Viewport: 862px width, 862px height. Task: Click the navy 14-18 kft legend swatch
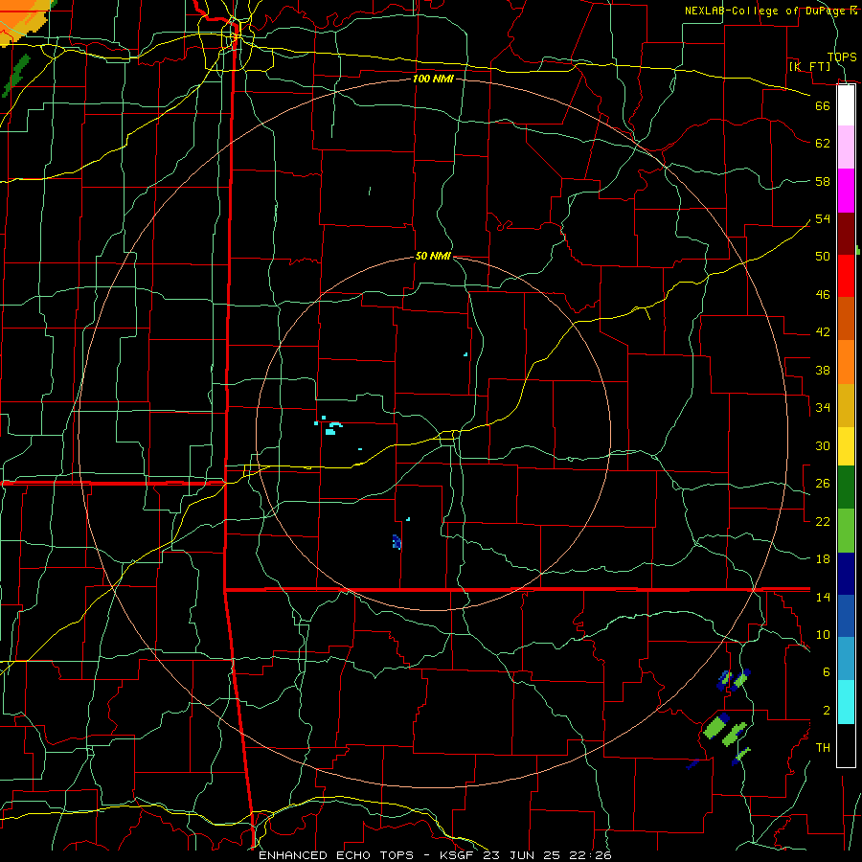pyautogui.click(x=846, y=574)
